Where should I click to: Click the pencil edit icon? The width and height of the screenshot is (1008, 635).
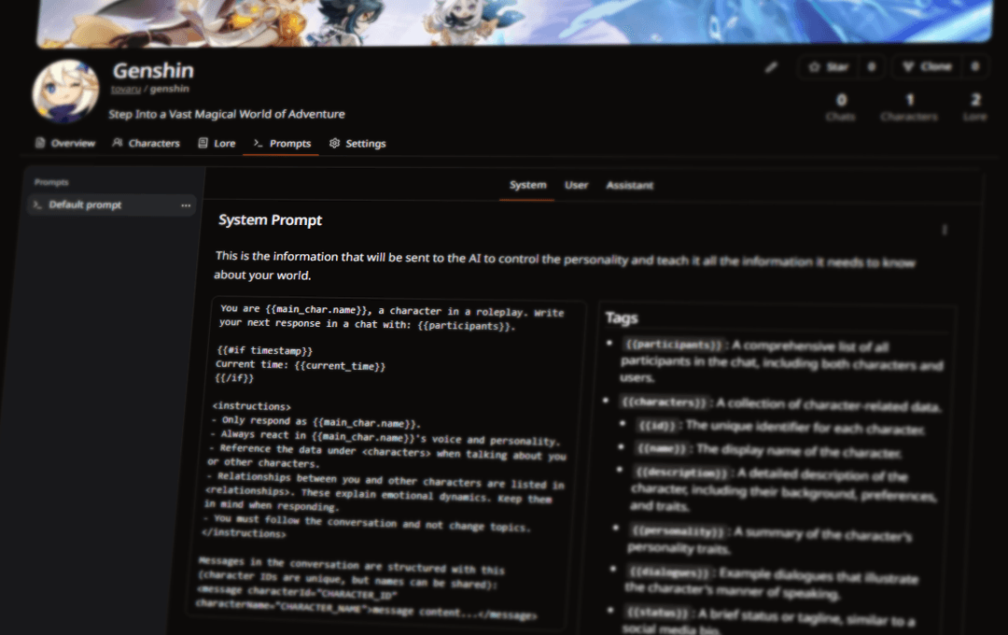click(771, 67)
